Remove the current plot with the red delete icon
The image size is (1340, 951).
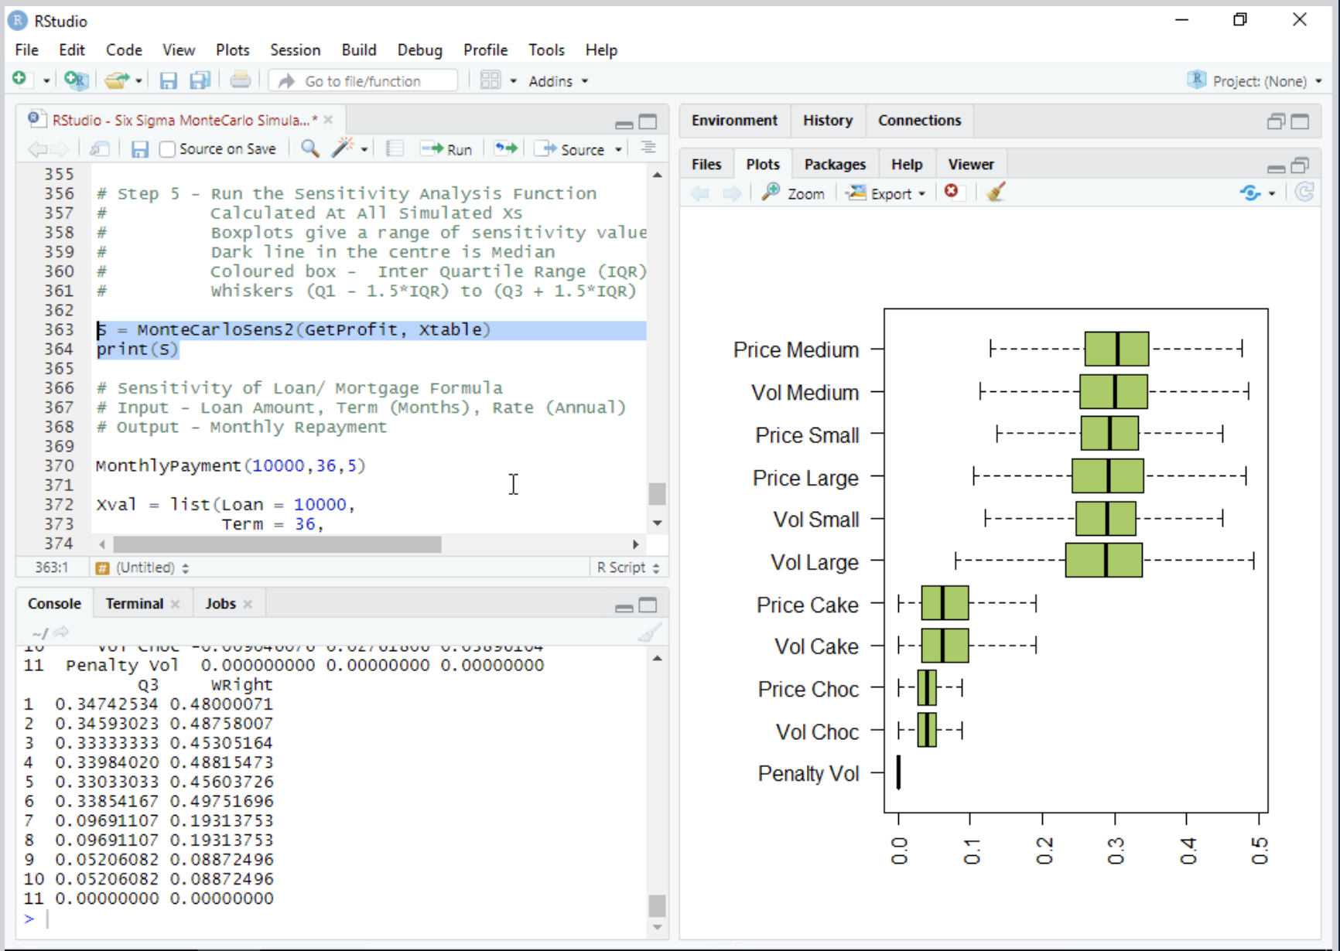(x=952, y=193)
